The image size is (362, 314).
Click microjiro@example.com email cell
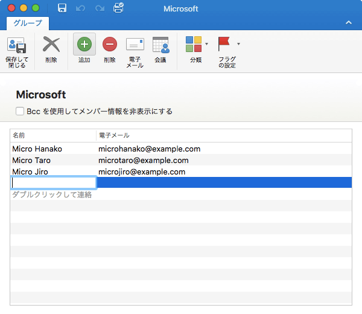(x=142, y=172)
